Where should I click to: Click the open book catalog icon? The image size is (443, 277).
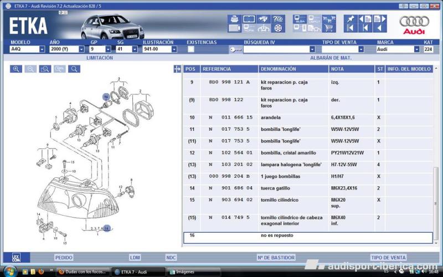(249, 19)
